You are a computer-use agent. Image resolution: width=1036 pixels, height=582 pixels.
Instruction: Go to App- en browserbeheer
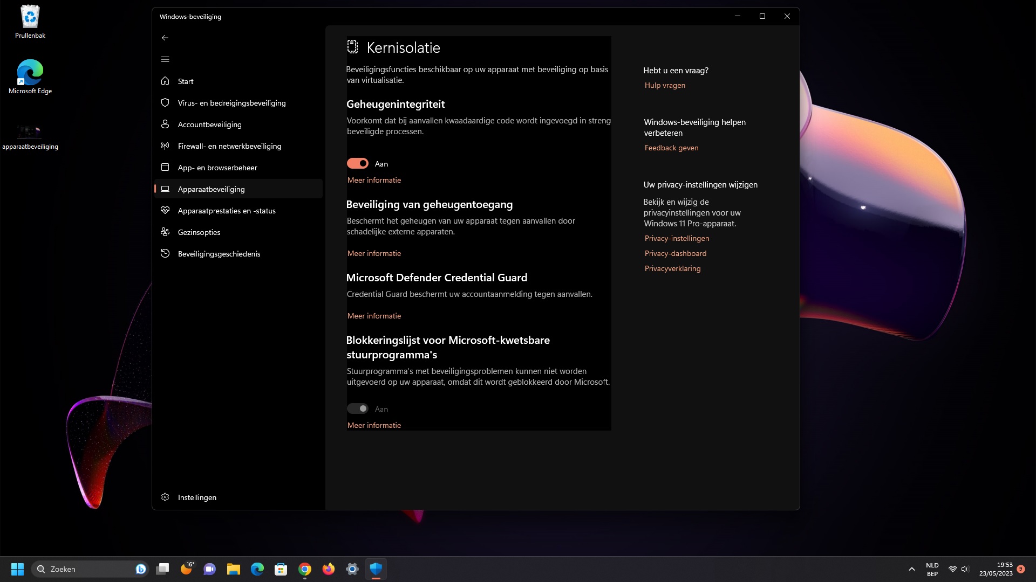click(238, 168)
